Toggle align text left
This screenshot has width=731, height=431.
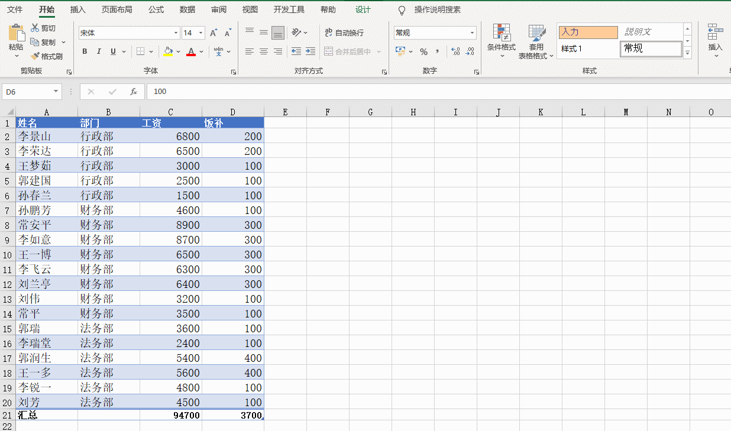pyautogui.click(x=250, y=51)
